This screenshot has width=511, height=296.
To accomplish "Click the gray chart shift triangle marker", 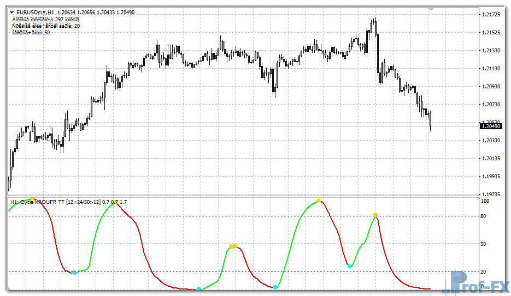I will 431,9.
